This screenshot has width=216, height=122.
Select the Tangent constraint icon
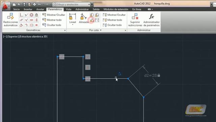21,25
